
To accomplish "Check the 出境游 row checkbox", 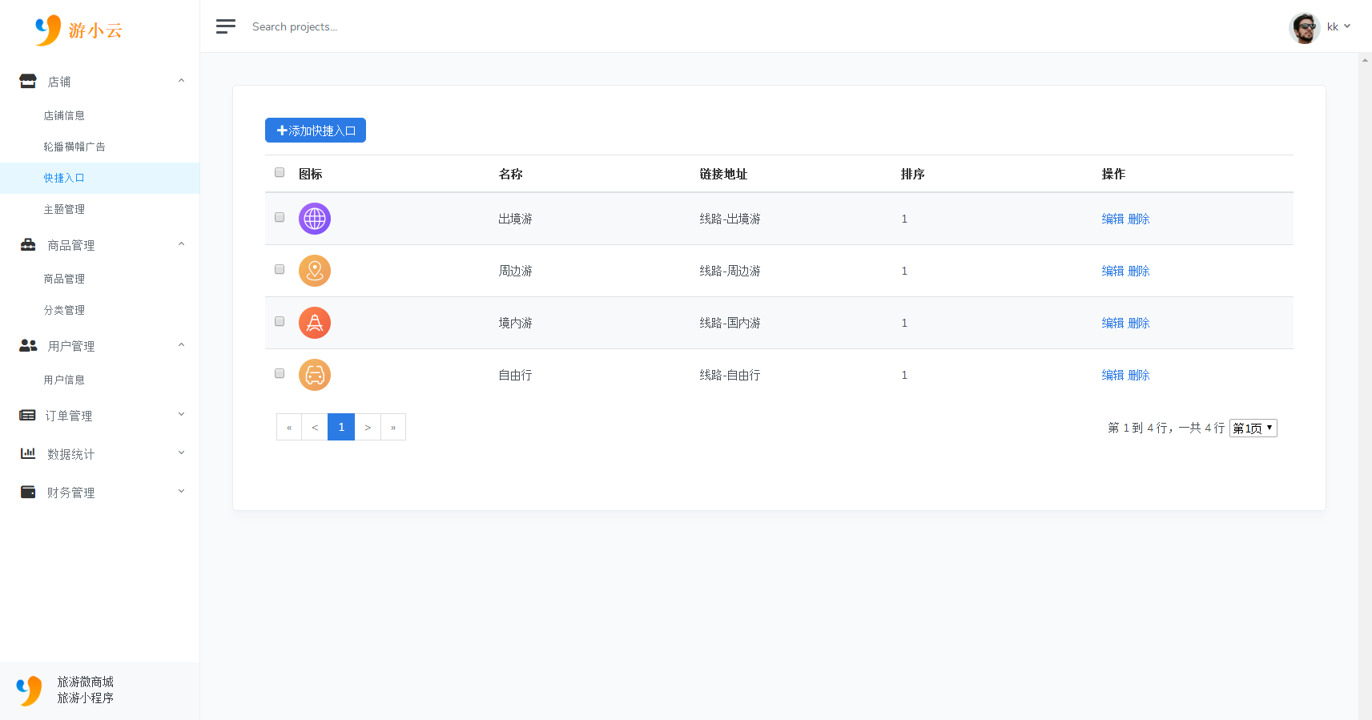I will pyautogui.click(x=280, y=217).
